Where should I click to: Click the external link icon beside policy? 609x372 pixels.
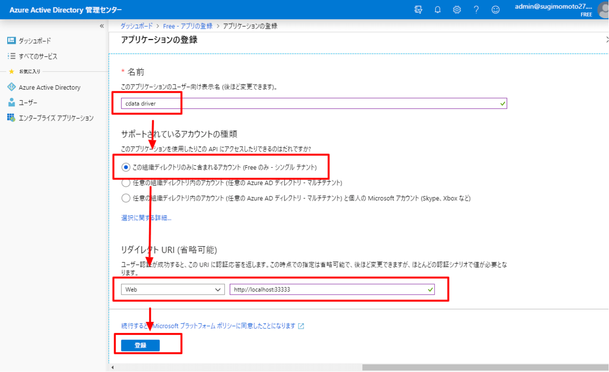[x=301, y=326]
